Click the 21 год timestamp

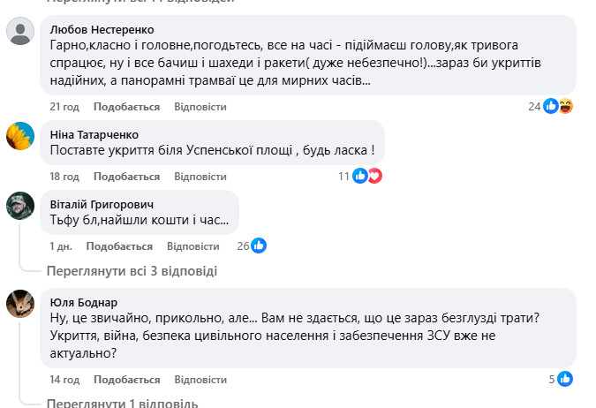tap(64, 107)
